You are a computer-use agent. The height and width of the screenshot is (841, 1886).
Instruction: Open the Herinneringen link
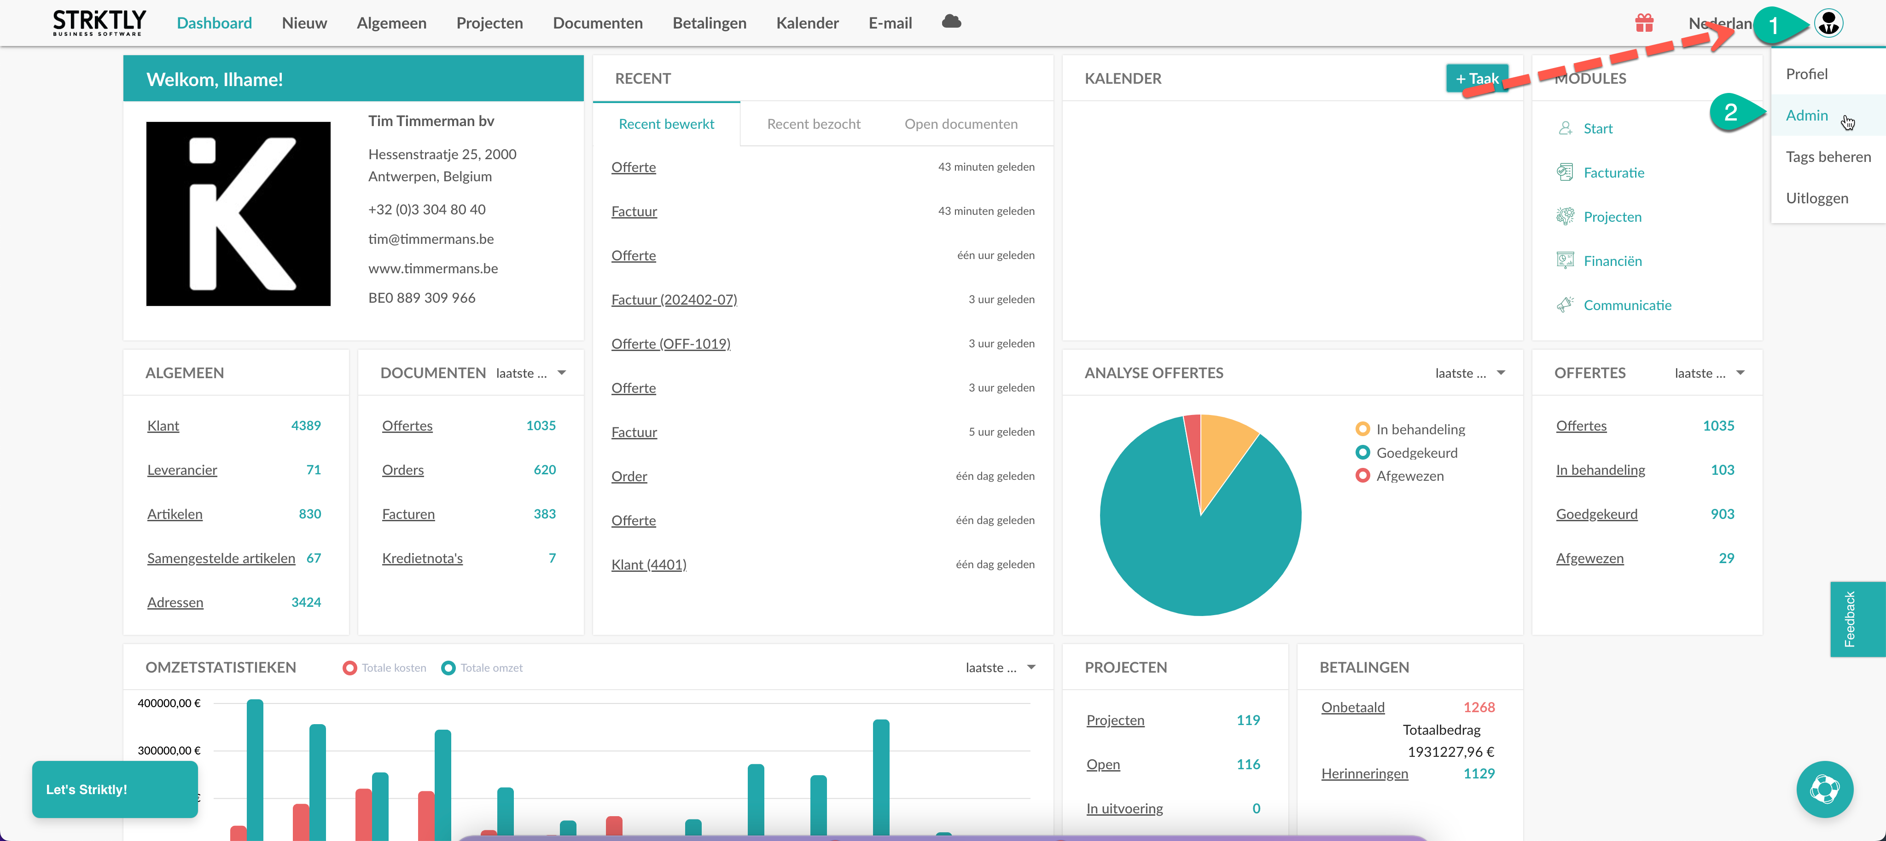tap(1364, 773)
